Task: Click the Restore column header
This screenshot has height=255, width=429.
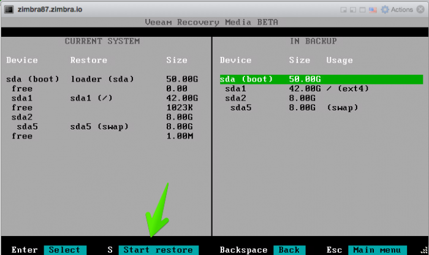Action: (89, 60)
